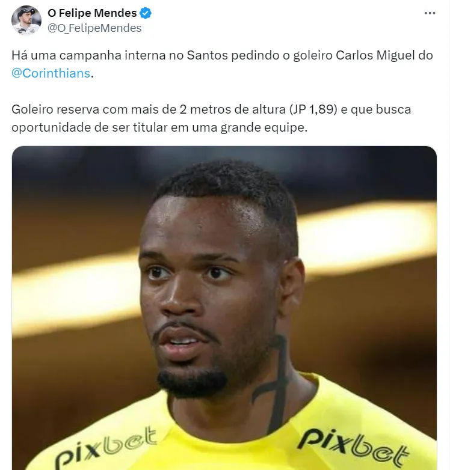The image size is (450, 470).
Task: Open the @O_FelipeMendes handle link
Action: (x=94, y=28)
